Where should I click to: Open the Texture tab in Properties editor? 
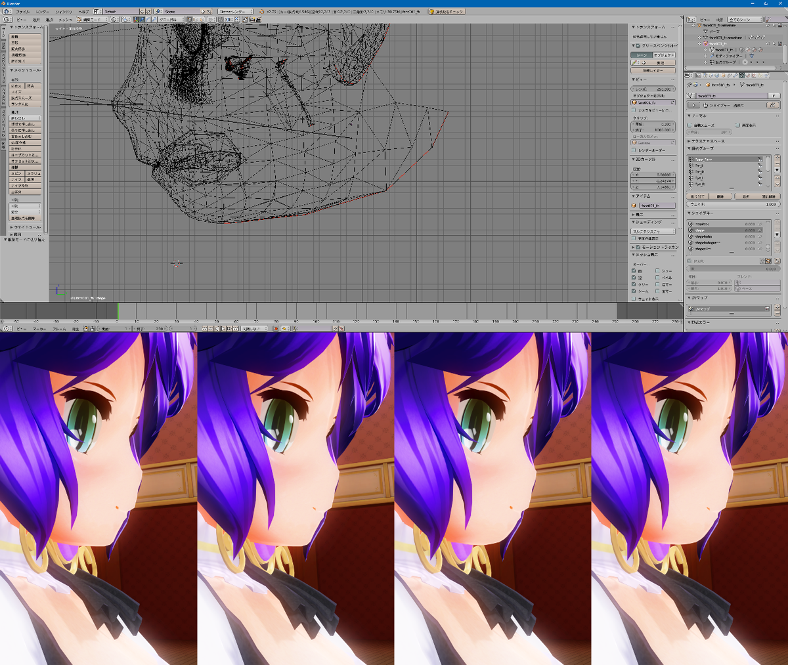754,75
